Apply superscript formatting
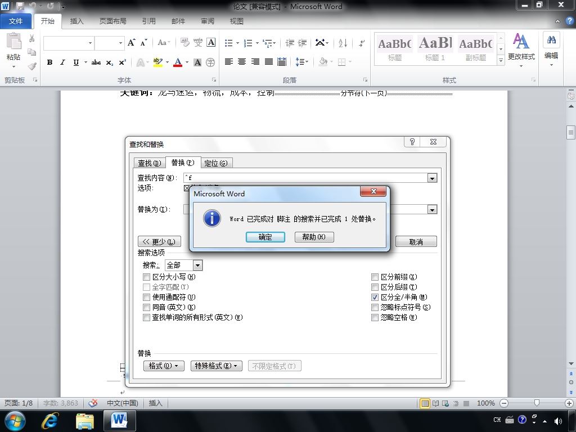The image size is (576, 432). click(x=122, y=62)
